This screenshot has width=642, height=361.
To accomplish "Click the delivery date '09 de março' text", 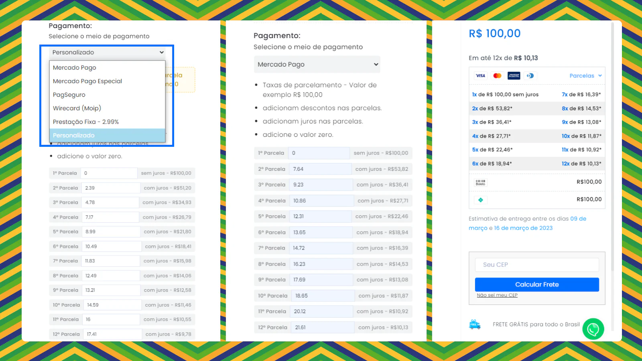I will tap(528, 224).
